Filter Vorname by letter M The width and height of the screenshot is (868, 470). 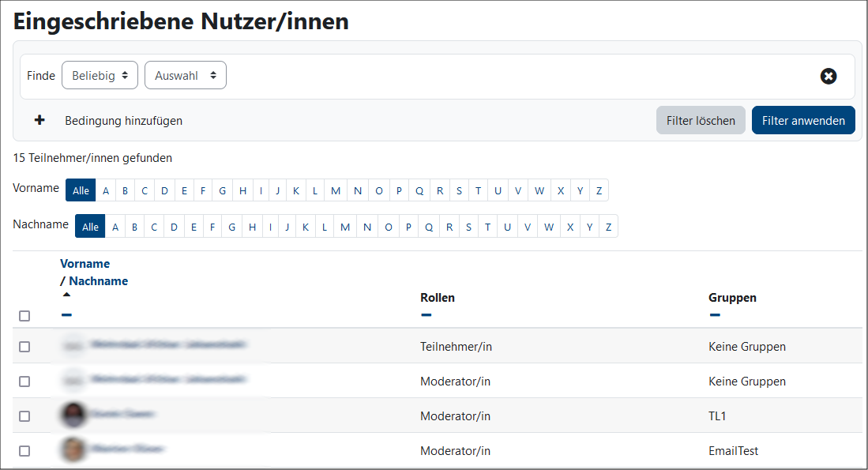(336, 190)
